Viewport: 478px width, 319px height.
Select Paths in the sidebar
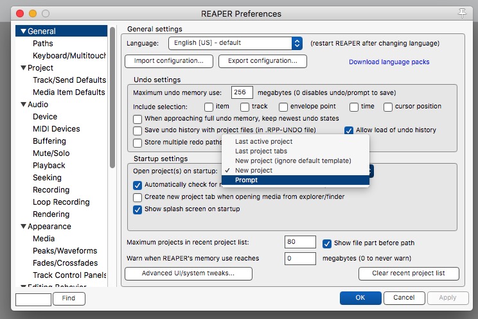(42, 44)
